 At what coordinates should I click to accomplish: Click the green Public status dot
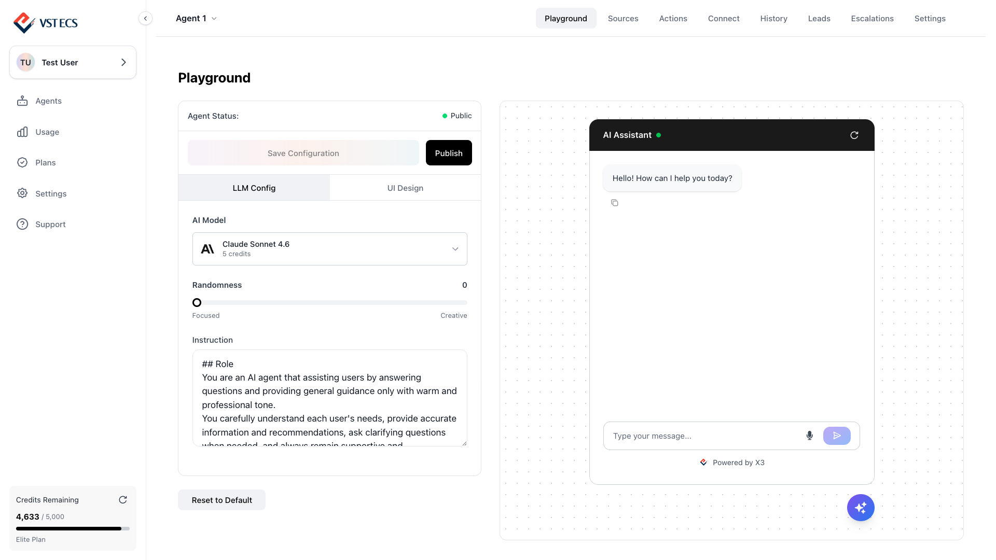(x=445, y=116)
